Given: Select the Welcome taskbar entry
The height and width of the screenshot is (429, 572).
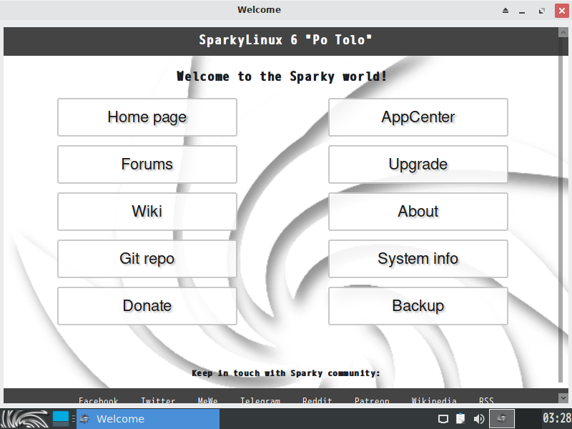Looking at the screenshot, I should click(148, 419).
